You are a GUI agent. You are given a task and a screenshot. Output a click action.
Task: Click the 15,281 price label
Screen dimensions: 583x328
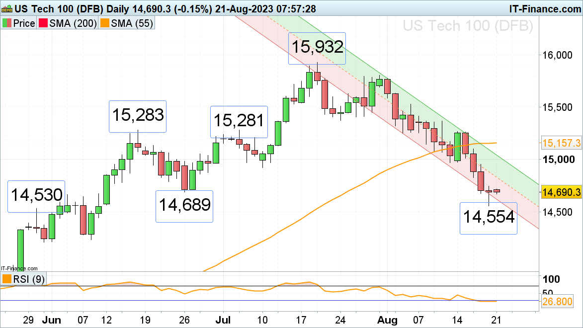[239, 121]
